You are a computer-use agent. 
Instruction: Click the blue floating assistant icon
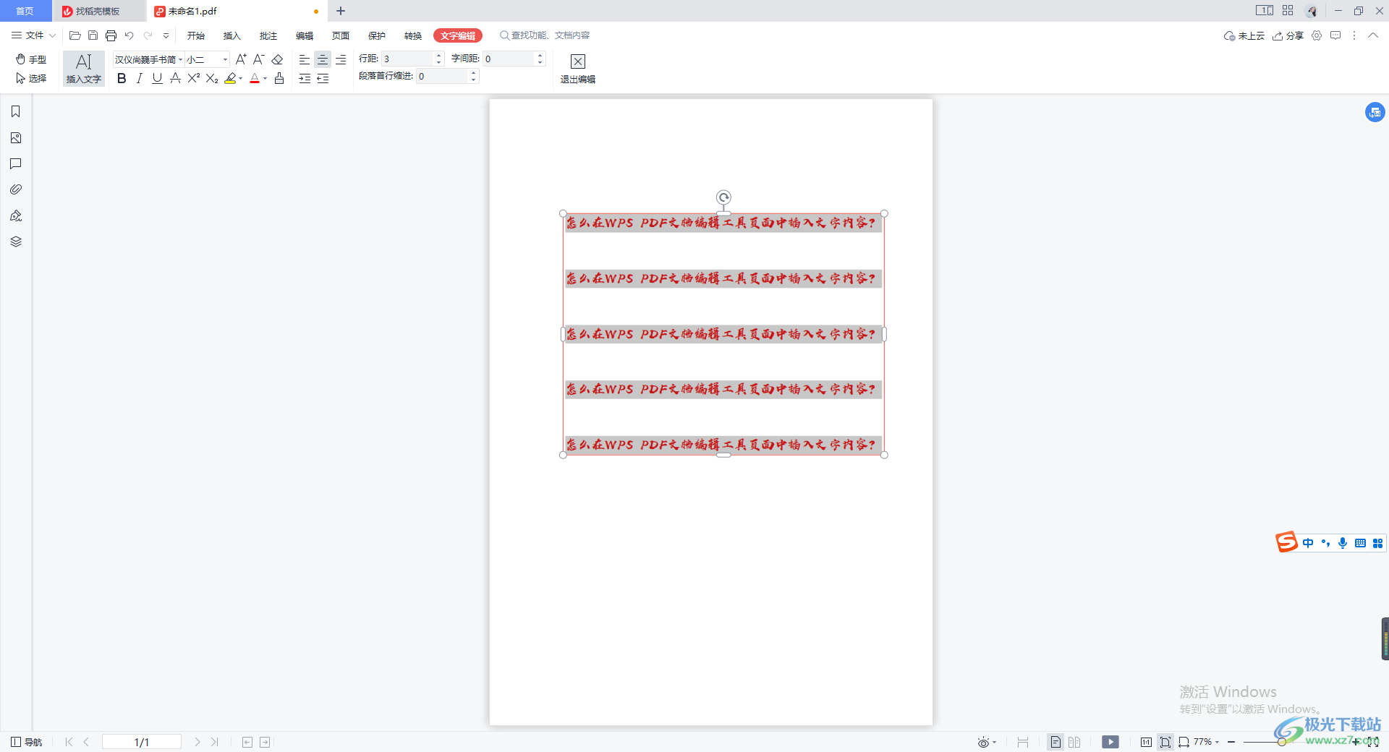1375,112
